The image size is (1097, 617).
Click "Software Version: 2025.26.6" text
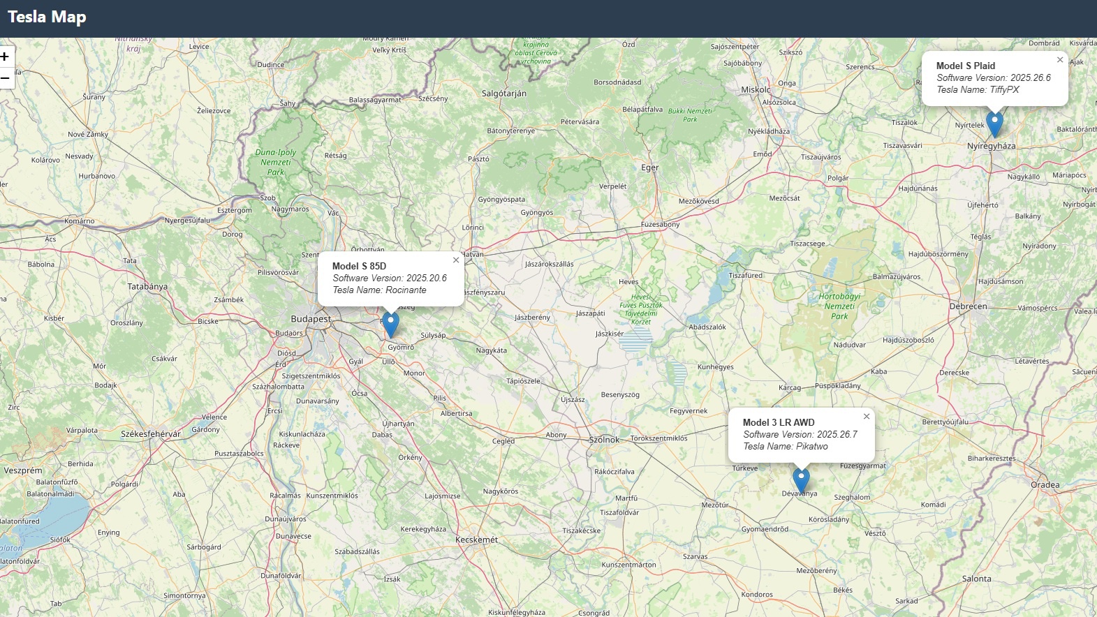994,77
